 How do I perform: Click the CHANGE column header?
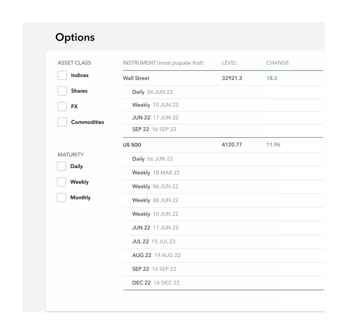278,63
